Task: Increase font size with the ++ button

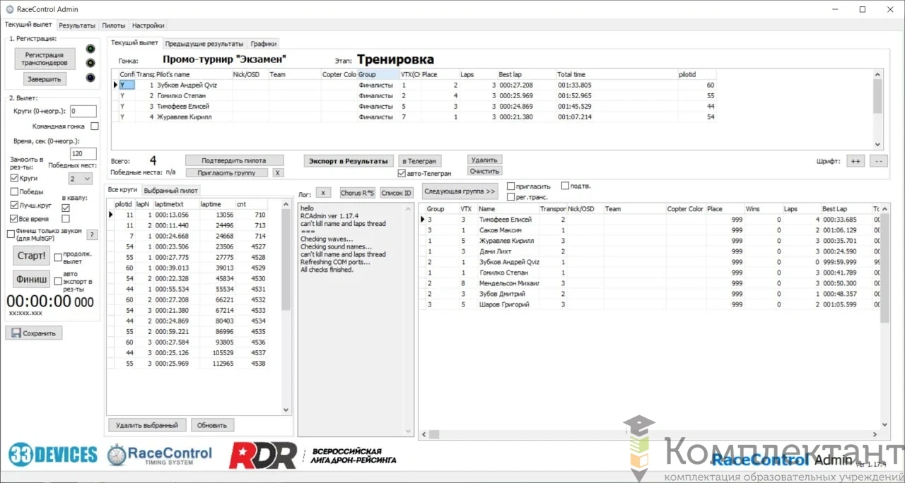Action: point(856,161)
